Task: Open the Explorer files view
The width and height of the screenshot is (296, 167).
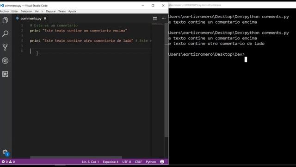Action: (x=5, y=20)
